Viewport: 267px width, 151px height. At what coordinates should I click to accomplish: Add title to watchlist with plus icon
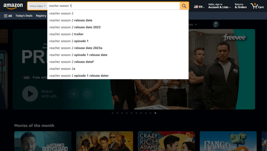point(74,94)
